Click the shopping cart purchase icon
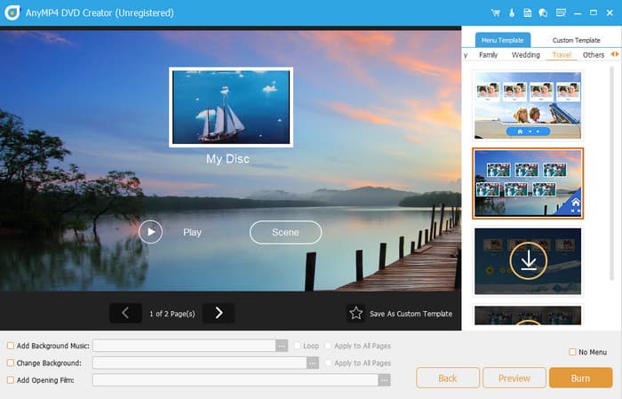 tap(495, 13)
